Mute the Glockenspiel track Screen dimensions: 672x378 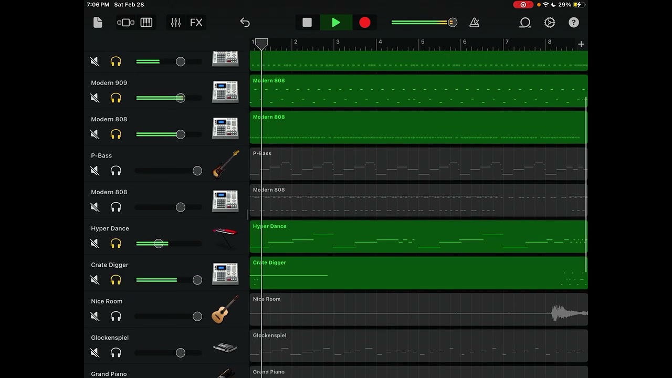94,353
